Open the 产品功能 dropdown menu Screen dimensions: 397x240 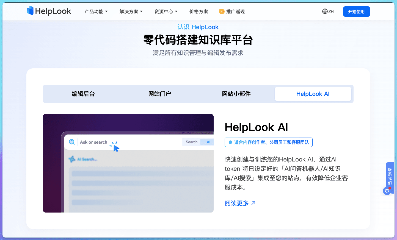point(96,12)
